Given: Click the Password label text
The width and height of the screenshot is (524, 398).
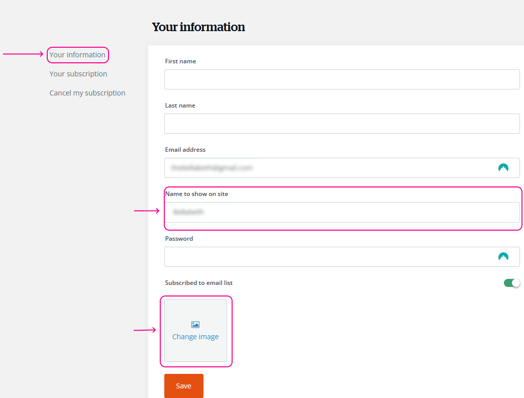Looking at the screenshot, I should point(179,239).
